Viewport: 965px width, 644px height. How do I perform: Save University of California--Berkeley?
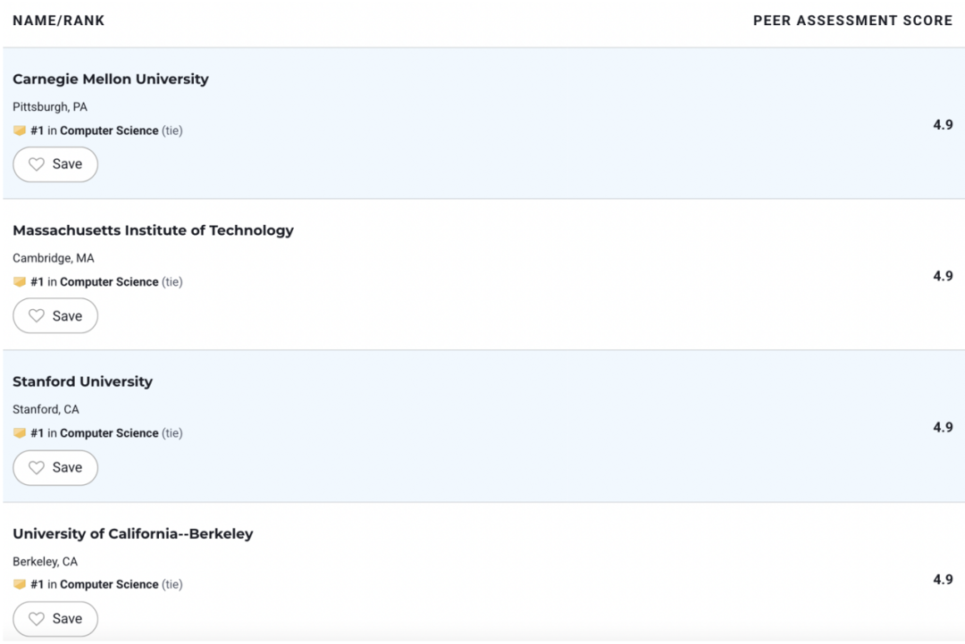[55, 619]
